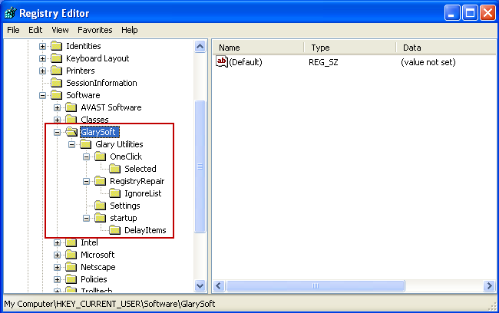Click the Registry Editor title bar icon
Viewport: 499px width, 313px height.
(x=10, y=13)
